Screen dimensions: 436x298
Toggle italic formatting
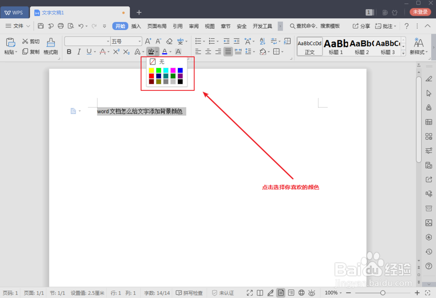coord(79,51)
